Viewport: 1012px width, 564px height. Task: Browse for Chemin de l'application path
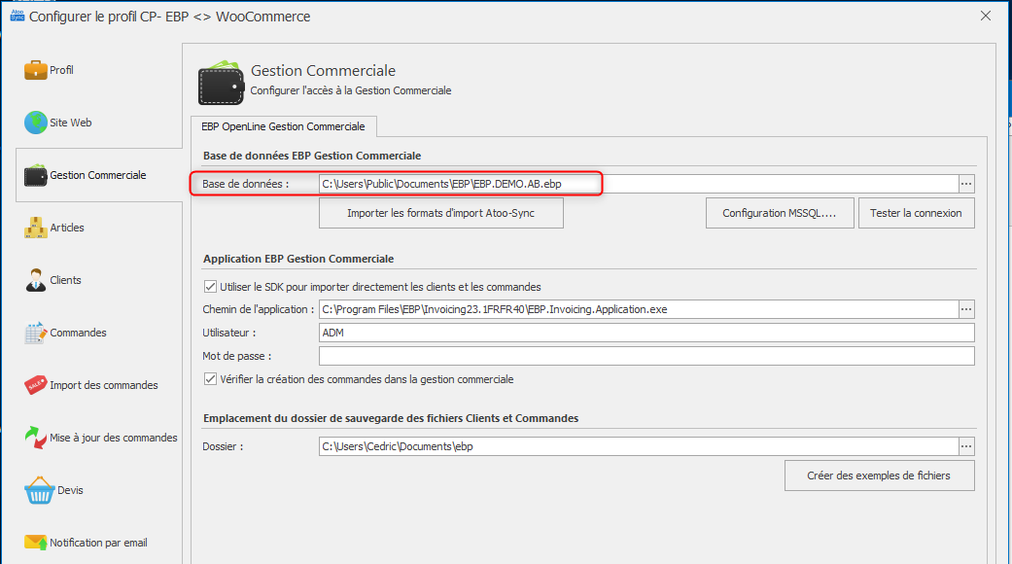pyautogui.click(x=966, y=309)
